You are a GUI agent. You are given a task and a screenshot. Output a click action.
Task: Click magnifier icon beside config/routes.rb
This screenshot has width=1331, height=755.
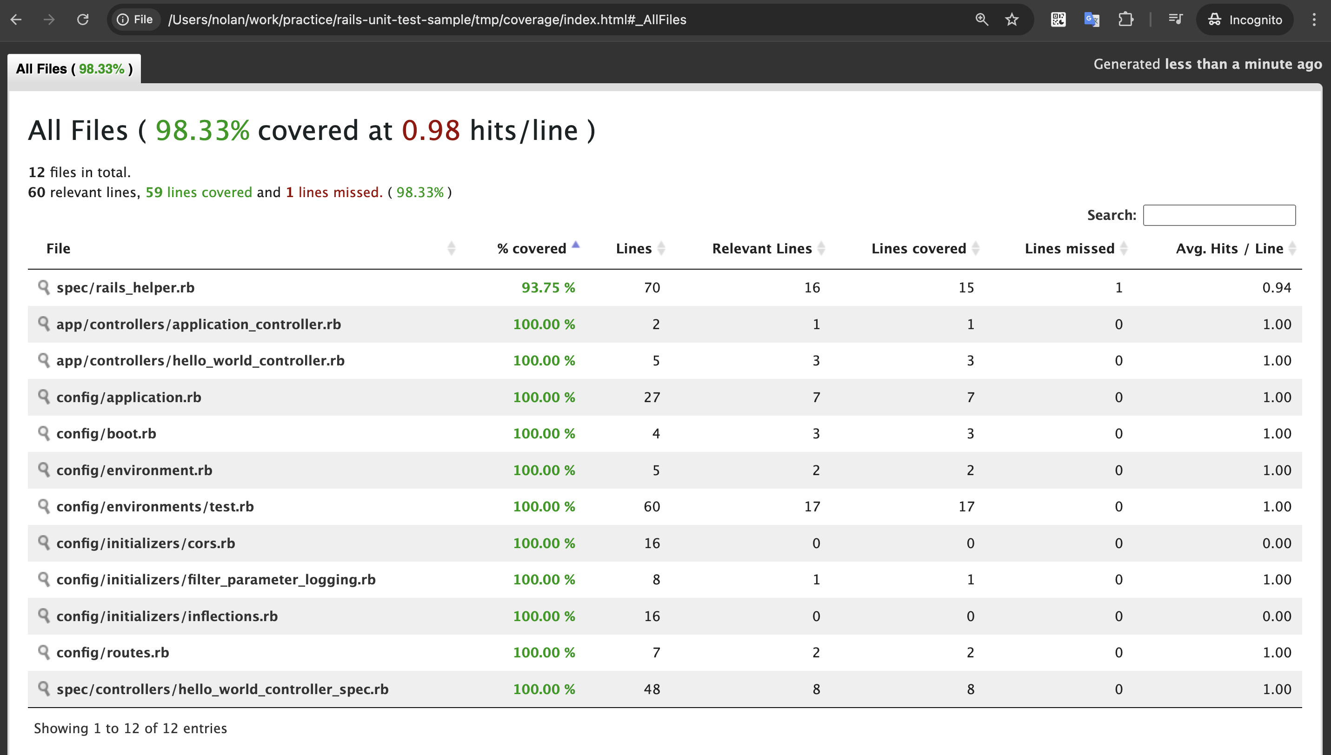(x=44, y=652)
